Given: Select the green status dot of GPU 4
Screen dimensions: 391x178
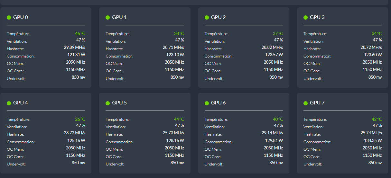Looking at the screenshot, I should tap(9, 103).
